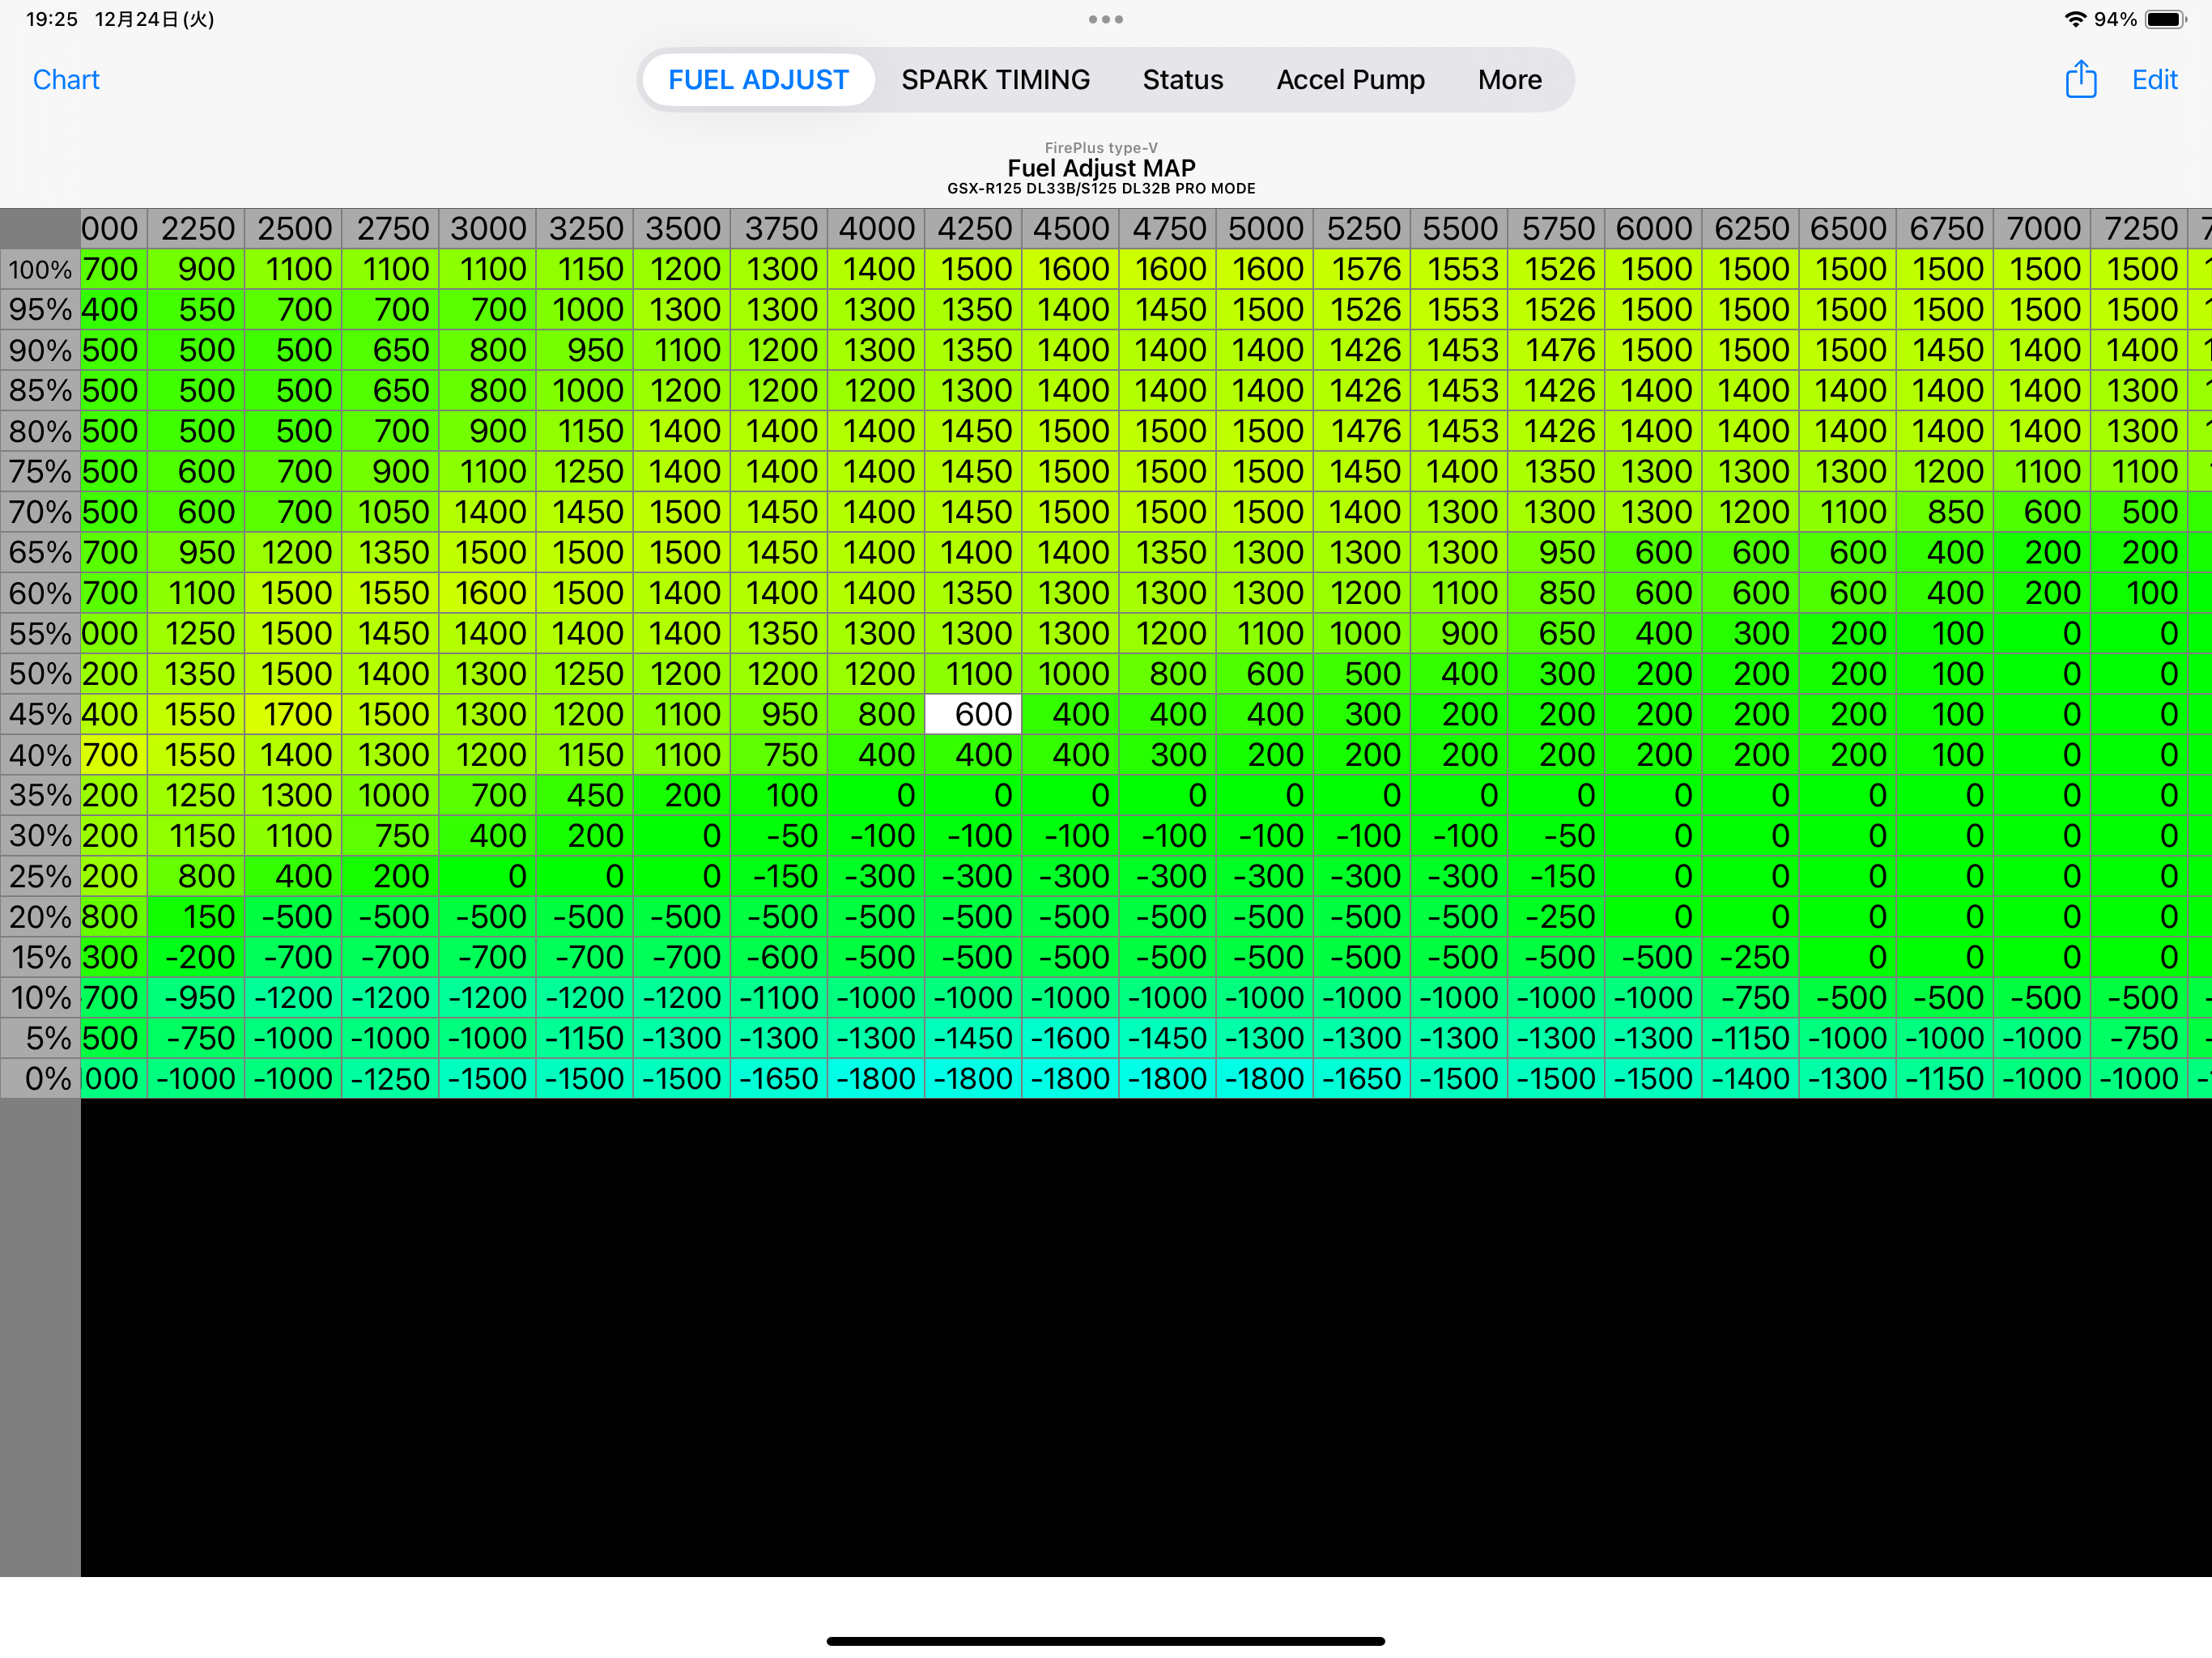Switch to the FUEL ADJUST tab
Screen dimensions: 2212x1658
pyautogui.click(x=758, y=80)
